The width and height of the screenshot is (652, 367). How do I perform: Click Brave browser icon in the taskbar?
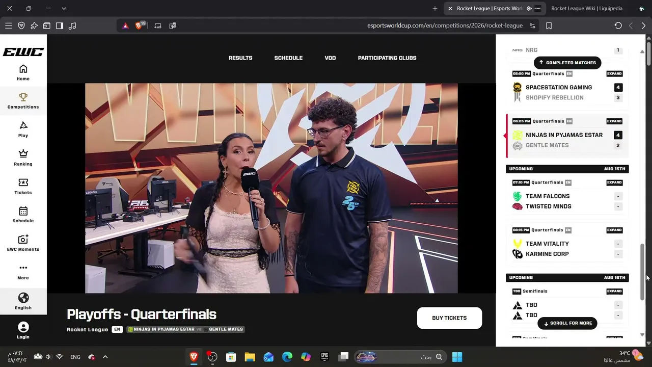[194, 357]
